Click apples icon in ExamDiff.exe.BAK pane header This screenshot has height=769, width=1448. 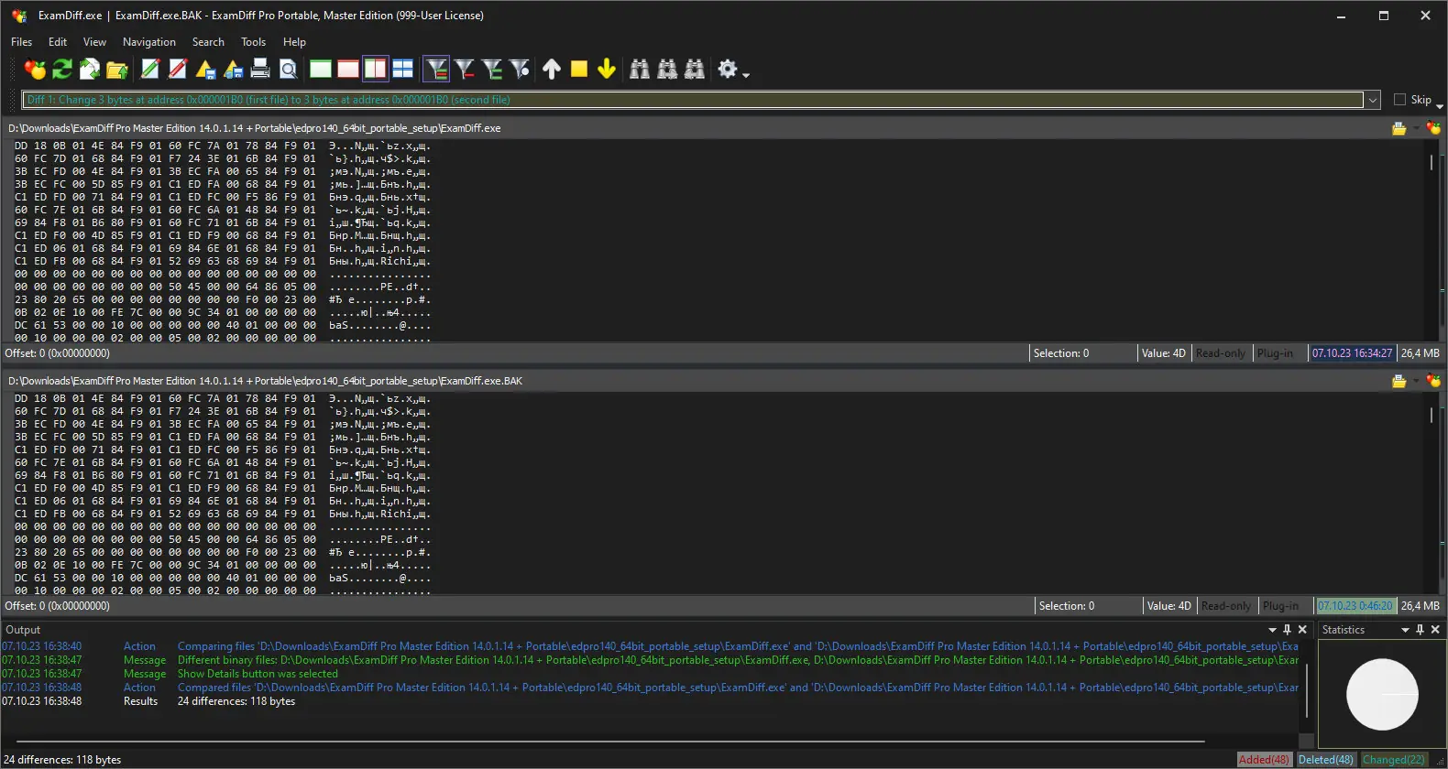point(1433,381)
